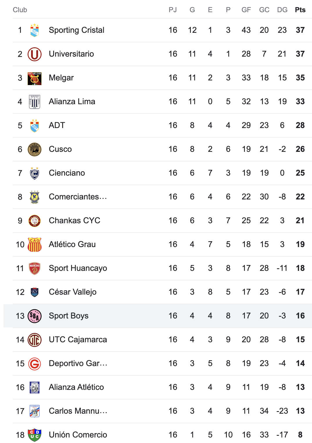Select the ADT team row name
The height and width of the screenshot is (443, 312).
[x=57, y=125]
